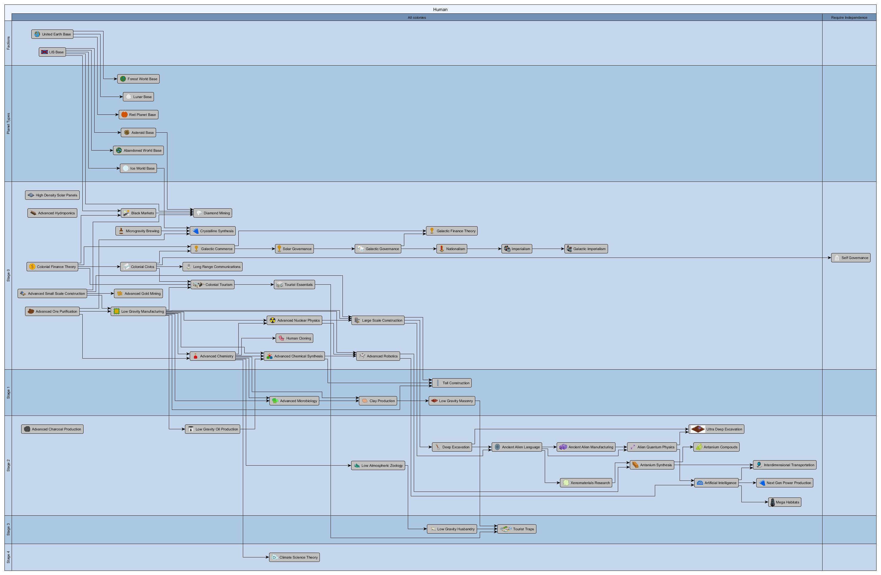Viewport: 881px width, 575px height.
Task: Click the Human top-level menu tab
Action: 440,7
